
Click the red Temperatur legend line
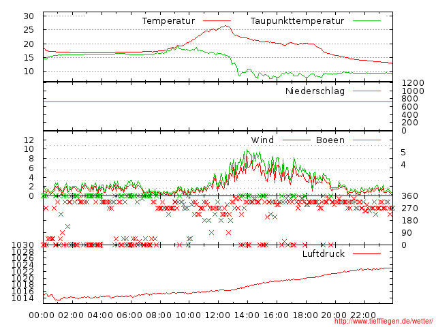pos(217,21)
